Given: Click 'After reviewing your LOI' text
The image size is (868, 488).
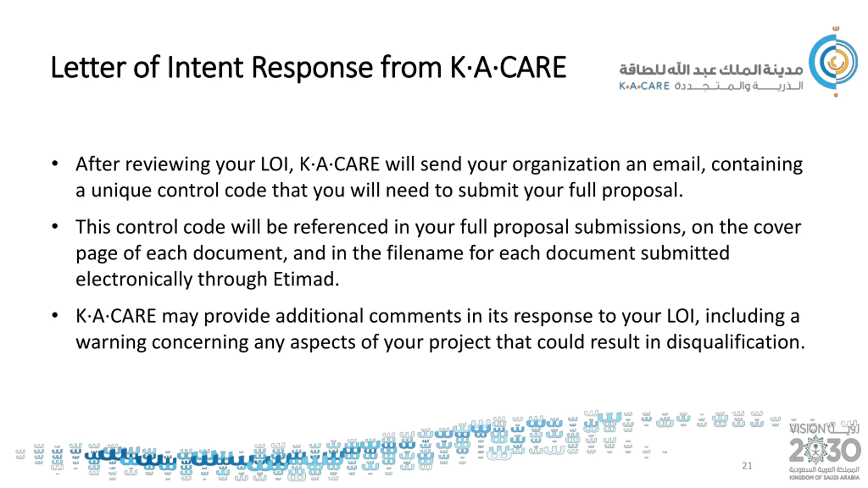Looking at the screenshot, I should 184,165.
